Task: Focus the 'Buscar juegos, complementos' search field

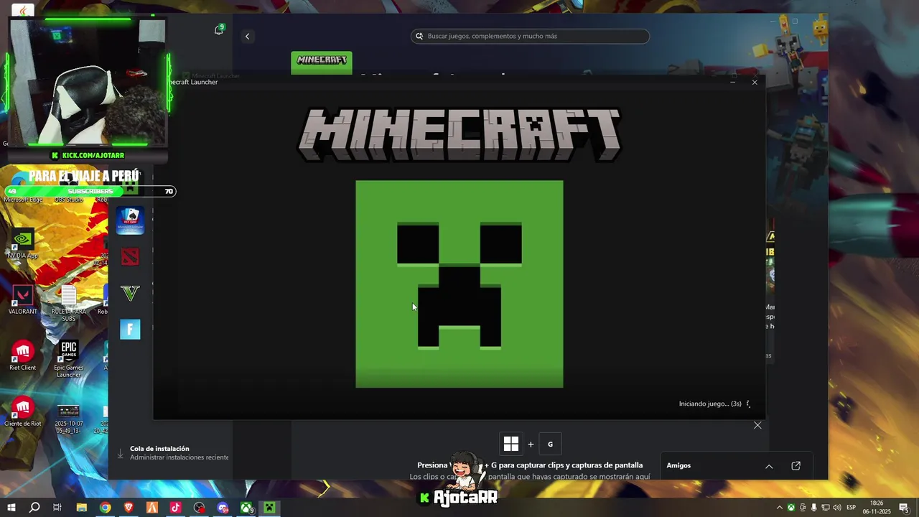Action: pos(530,36)
